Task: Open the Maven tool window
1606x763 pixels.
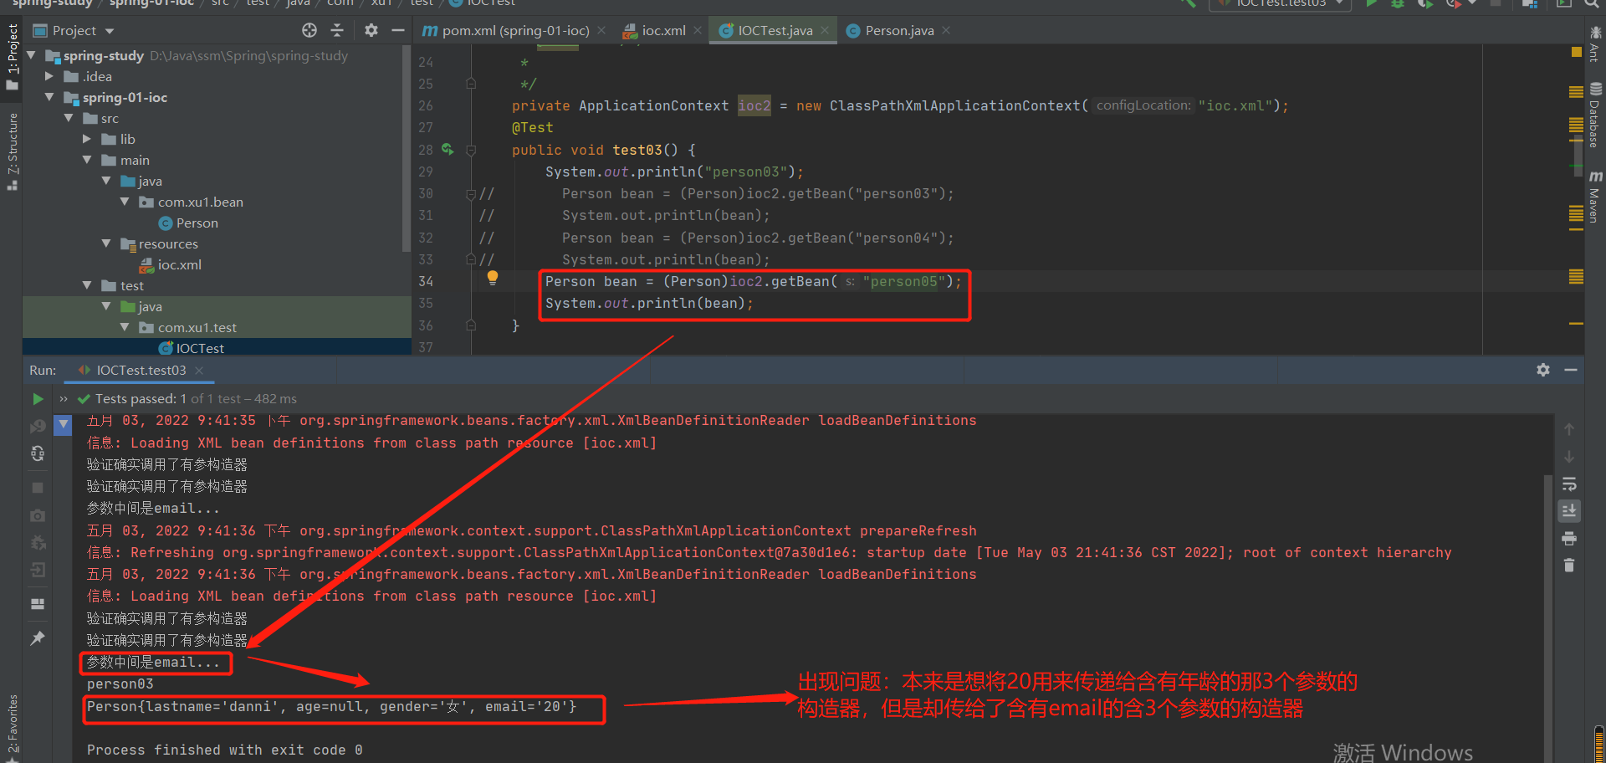Action: (x=1595, y=197)
